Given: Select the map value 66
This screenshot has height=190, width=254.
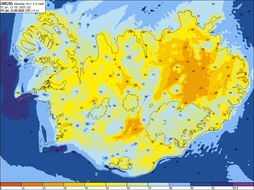Looking at the screenshot, I should (118, 75).
